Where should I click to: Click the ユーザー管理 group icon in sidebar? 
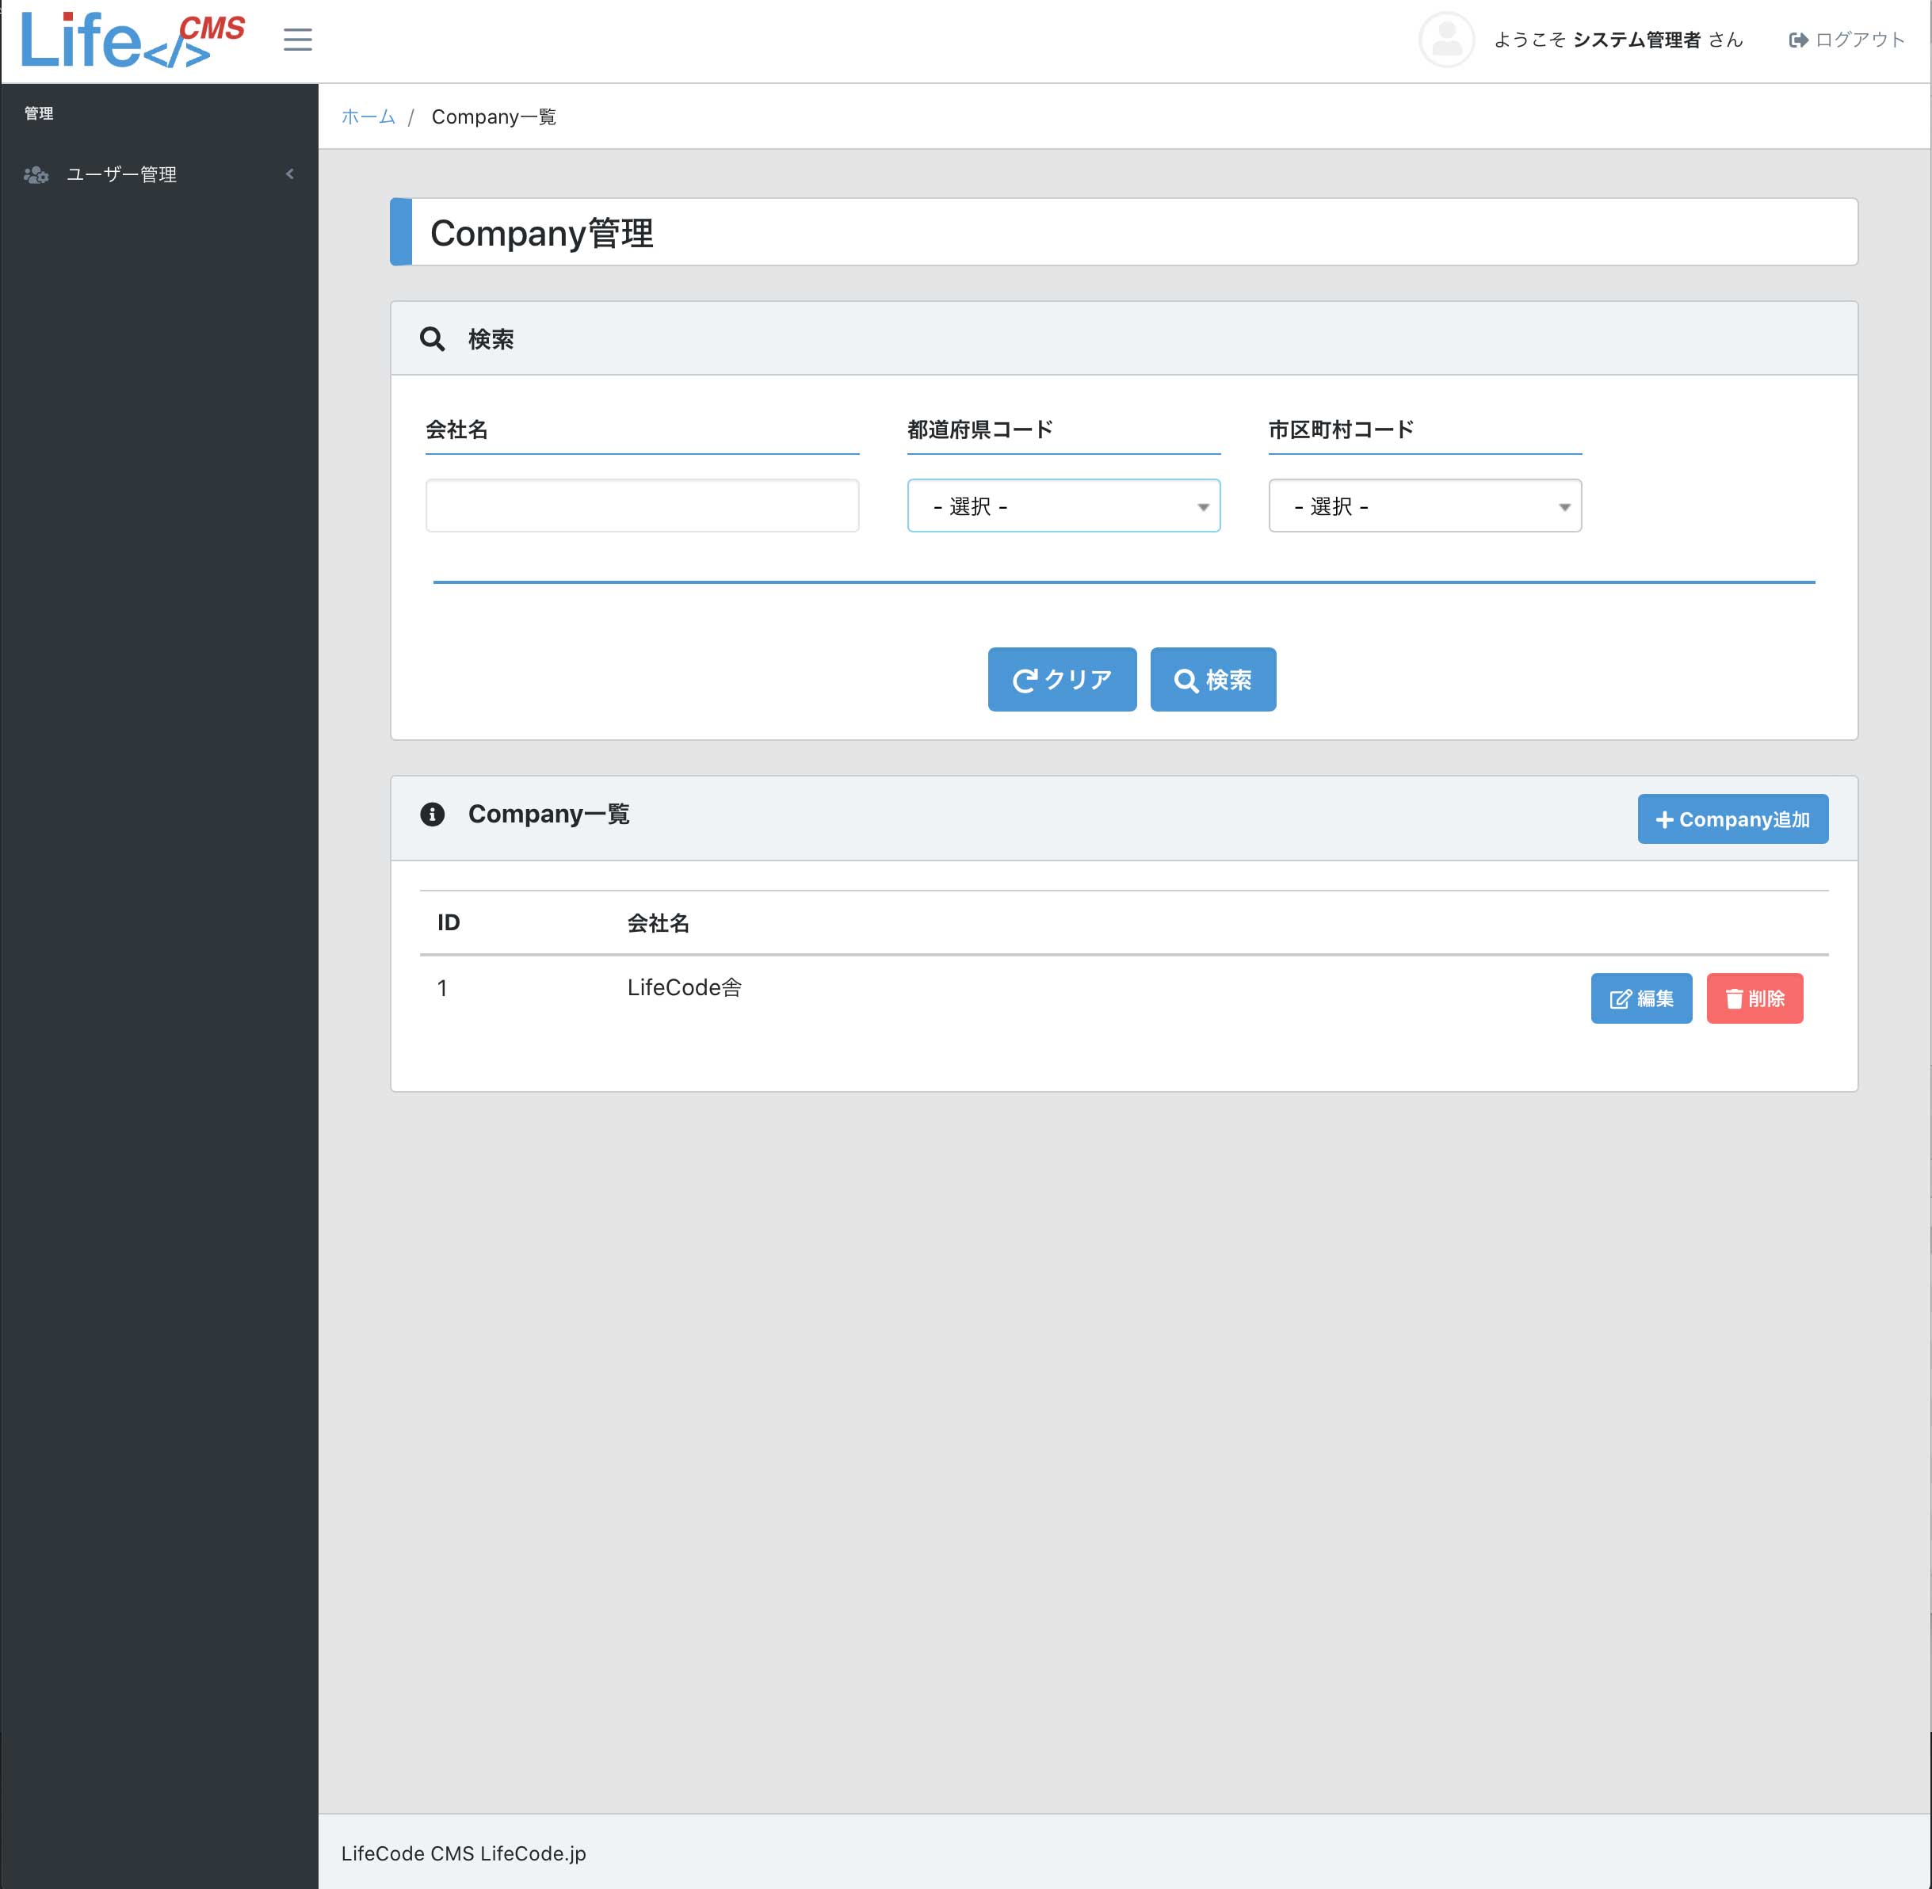[36, 174]
